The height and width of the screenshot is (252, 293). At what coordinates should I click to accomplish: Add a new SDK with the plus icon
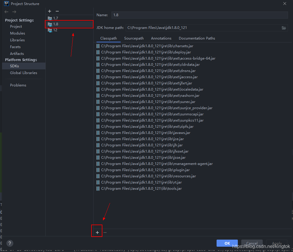[x=50, y=11]
